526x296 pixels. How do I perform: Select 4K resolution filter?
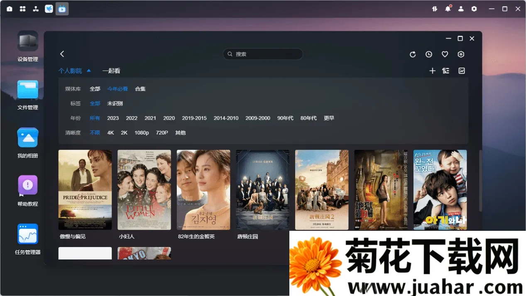tap(110, 133)
